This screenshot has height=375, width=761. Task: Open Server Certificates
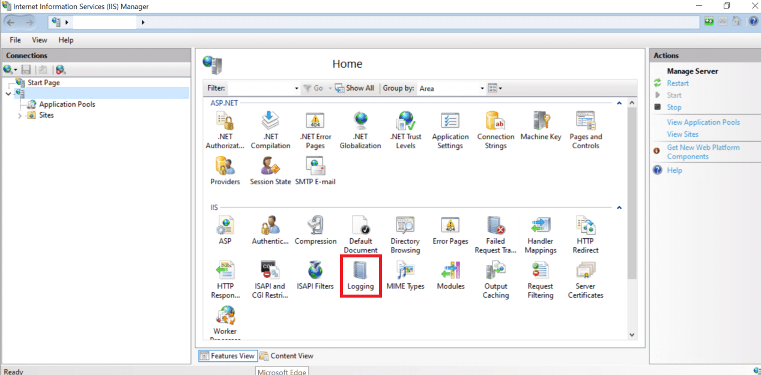586,280
